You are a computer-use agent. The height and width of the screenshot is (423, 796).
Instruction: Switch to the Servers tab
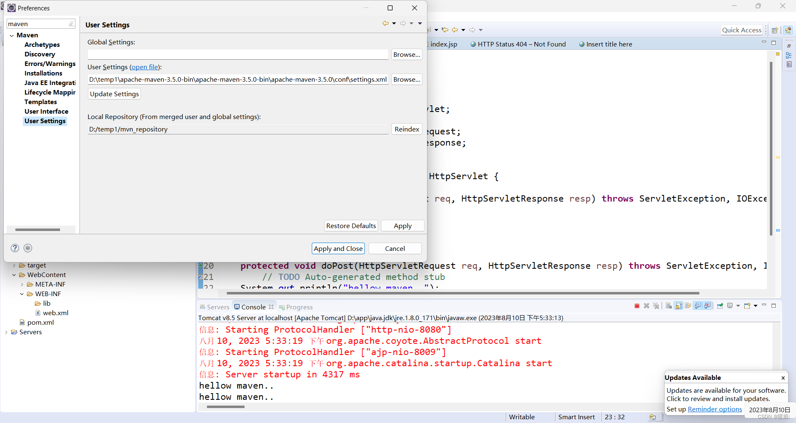[x=214, y=307]
